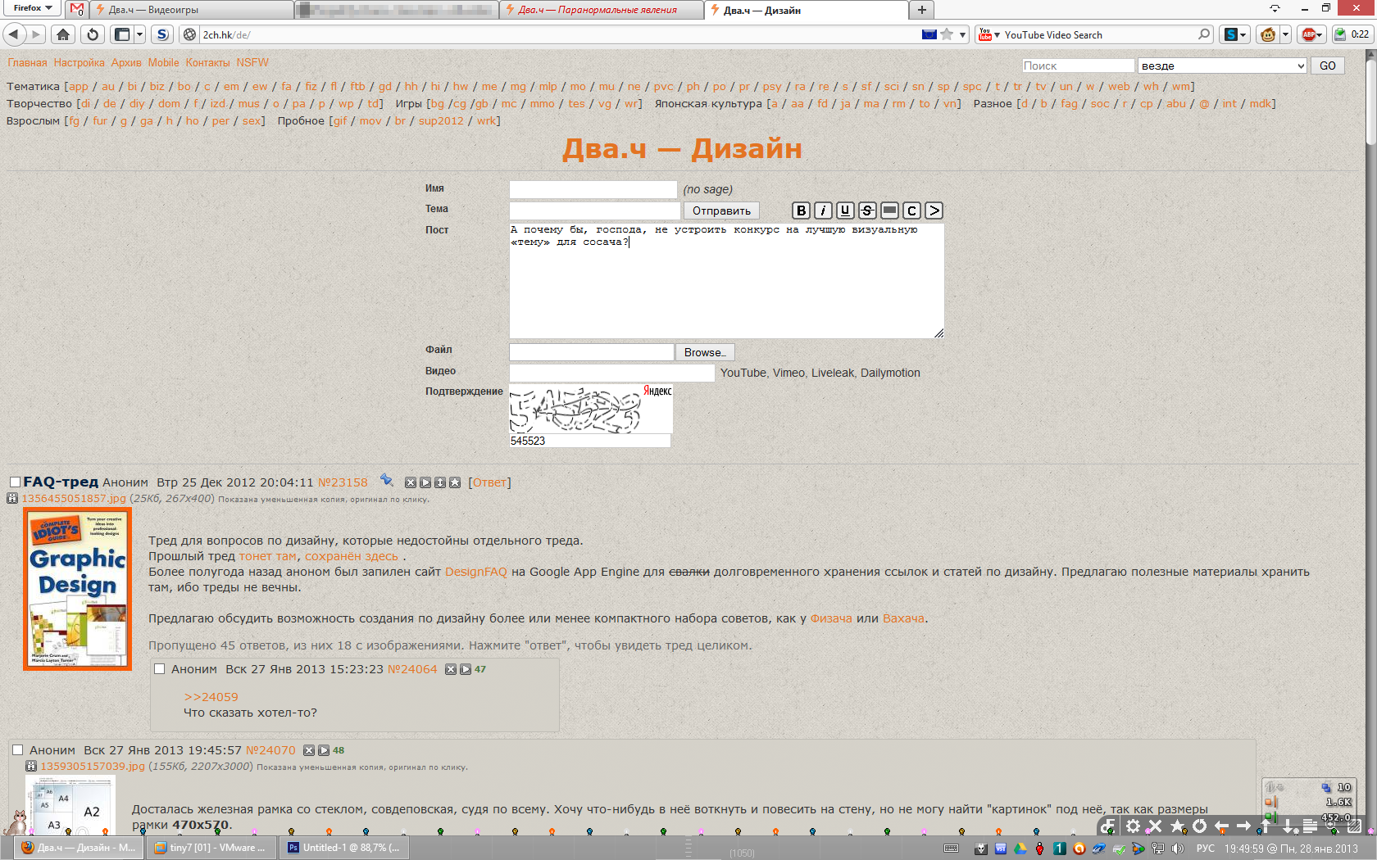Image resolution: width=1377 pixels, height=860 pixels.
Task: Open the Главная menu link
Action: (x=27, y=62)
